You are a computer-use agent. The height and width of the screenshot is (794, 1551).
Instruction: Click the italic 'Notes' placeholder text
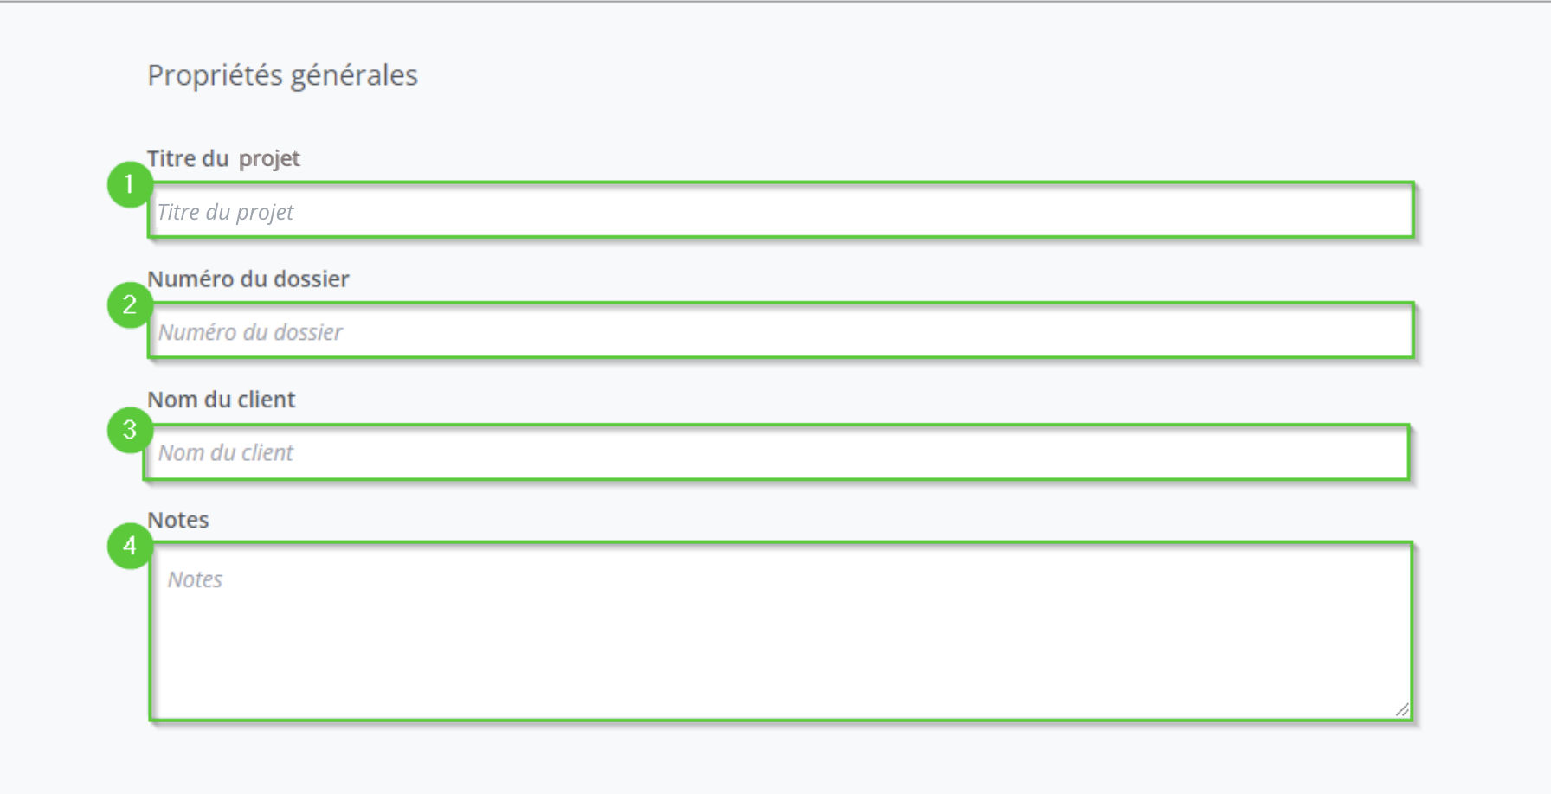tap(195, 579)
